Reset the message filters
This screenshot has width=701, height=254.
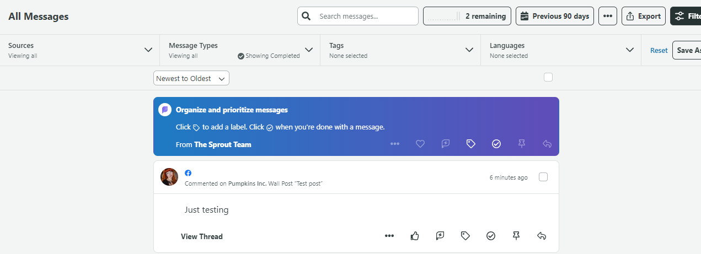pyautogui.click(x=659, y=50)
